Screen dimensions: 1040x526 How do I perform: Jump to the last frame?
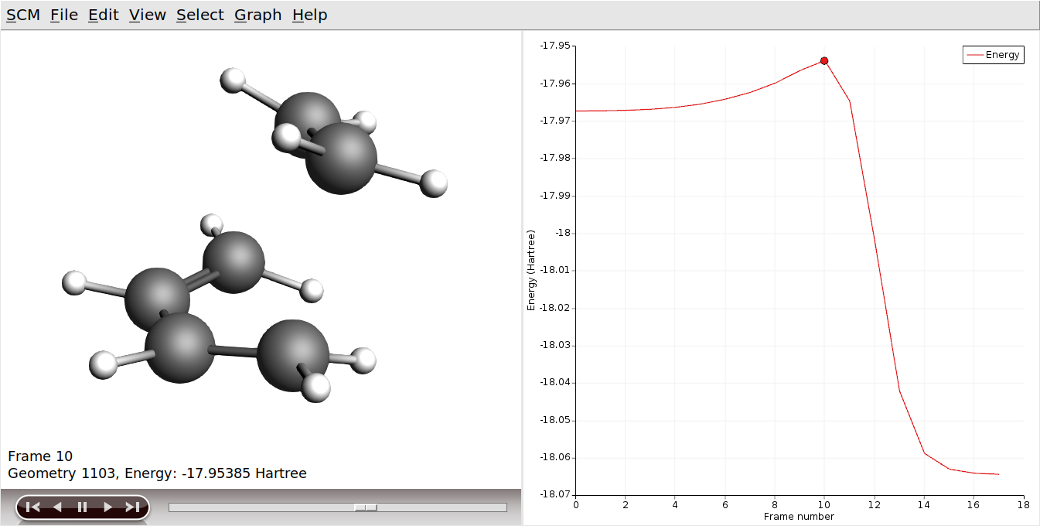point(132,507)
